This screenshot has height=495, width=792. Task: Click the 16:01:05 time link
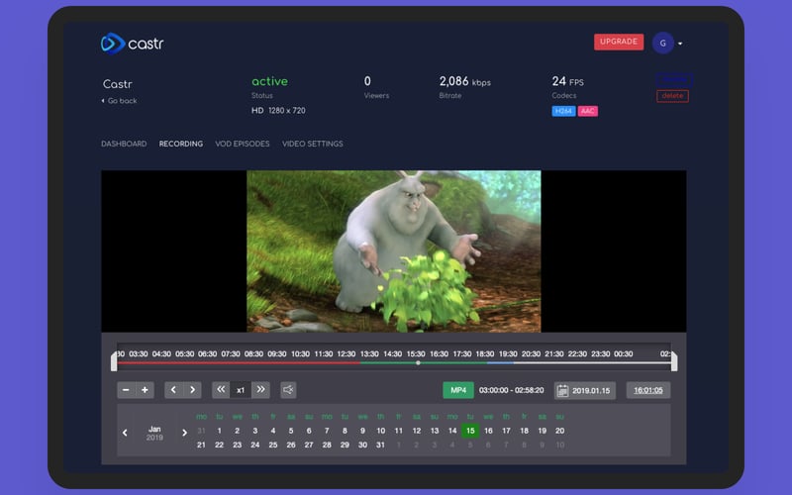point(648,390)
